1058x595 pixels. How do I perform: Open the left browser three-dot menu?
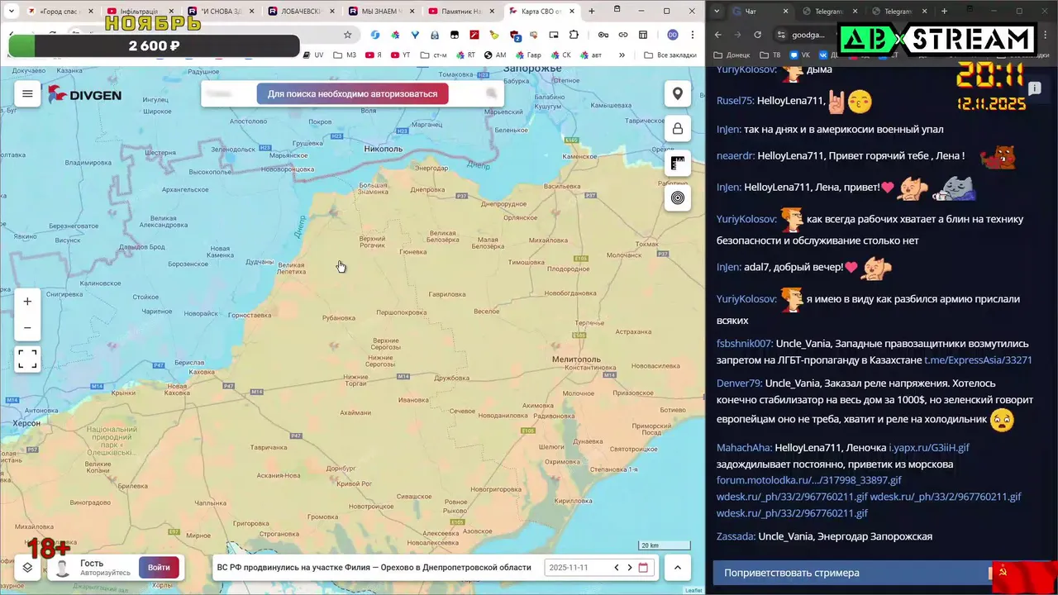693,35
